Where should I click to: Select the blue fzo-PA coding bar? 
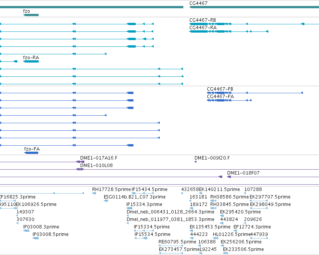(x=31, y=153)
